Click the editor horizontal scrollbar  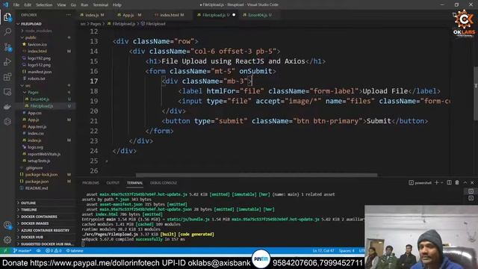click(x=256, y=175)
